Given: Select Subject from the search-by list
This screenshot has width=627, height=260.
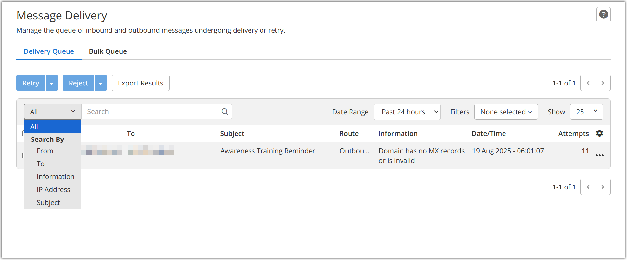Looking at the screenshot, I should [48, 202].
